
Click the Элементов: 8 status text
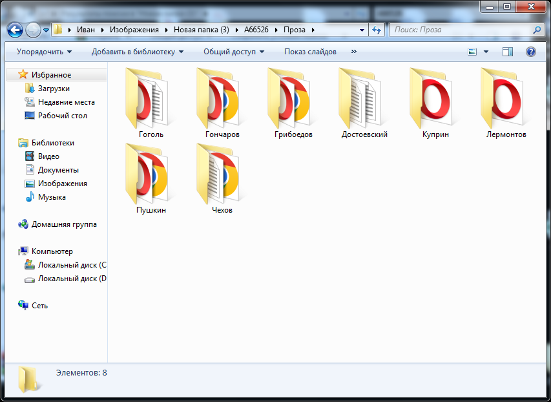81,372
